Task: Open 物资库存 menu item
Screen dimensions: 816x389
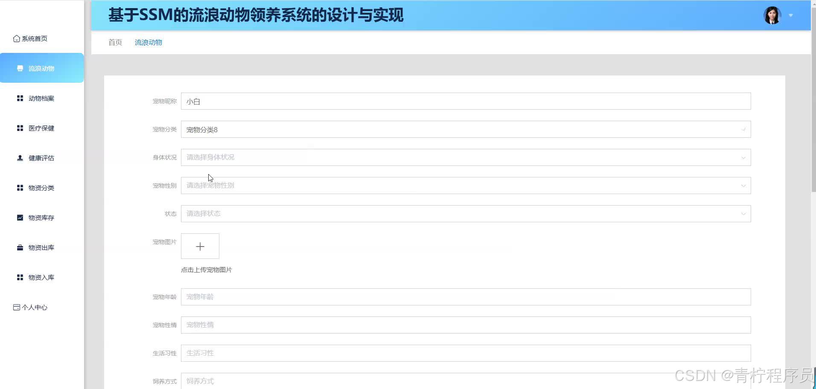Action: (42, 218)
